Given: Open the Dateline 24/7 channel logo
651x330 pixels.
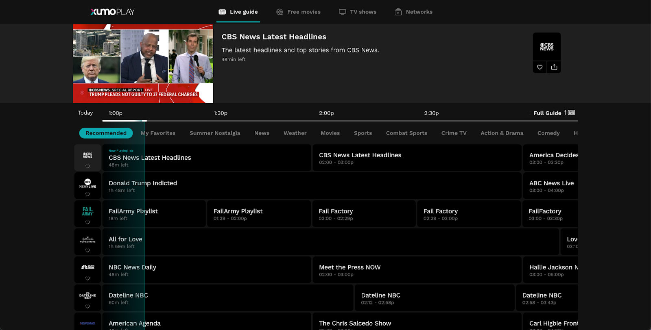Looking at the screenshot, I should [87, 295].
